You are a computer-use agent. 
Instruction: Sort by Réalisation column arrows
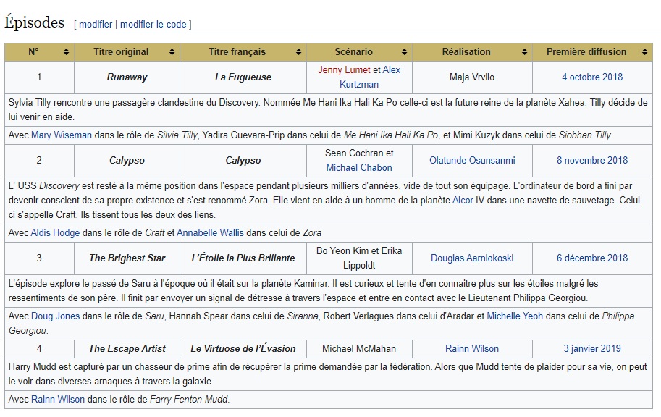click(524, 52)
